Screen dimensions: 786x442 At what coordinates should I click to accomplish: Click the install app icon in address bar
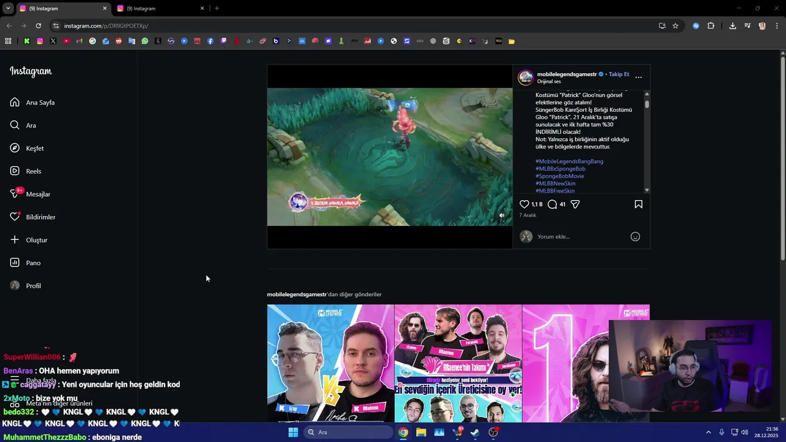point(662,26)
